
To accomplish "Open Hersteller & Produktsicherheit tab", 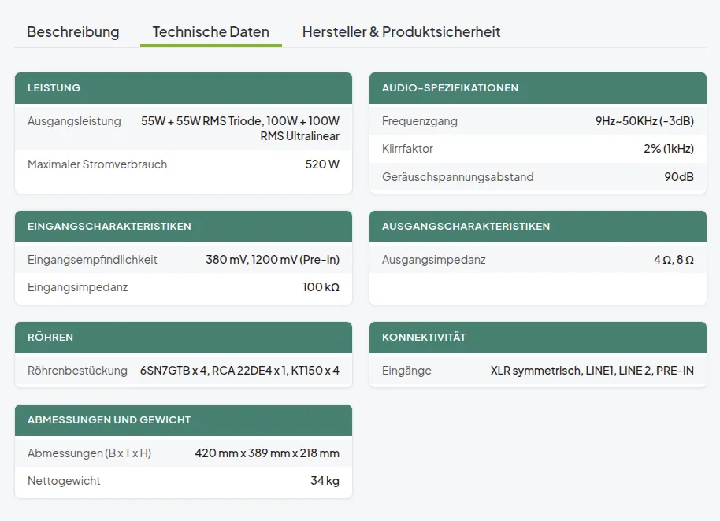I will click(x=401, y=31).
